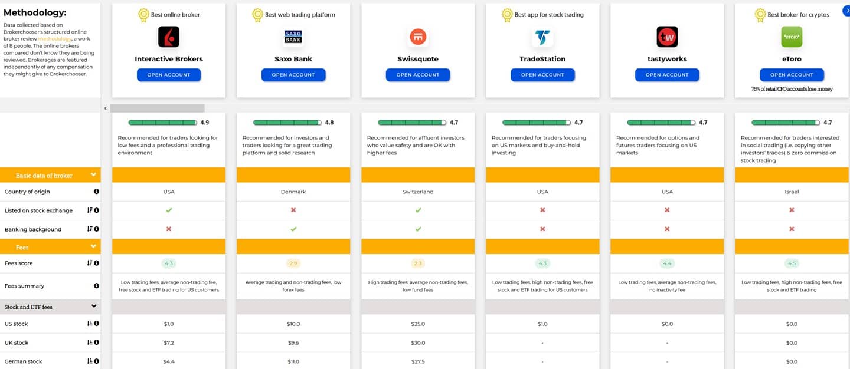This screenshot has height=369, width=850.
Task: Click the eToro logo icon
Action: [792, 37]
